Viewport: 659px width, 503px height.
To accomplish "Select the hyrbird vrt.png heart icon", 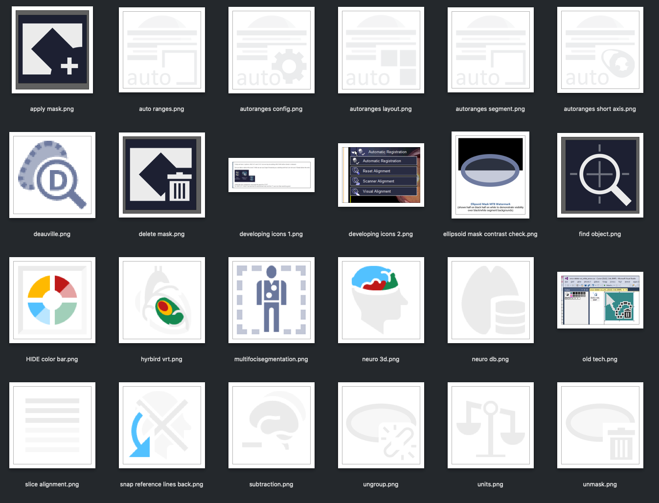I will 162,300.
